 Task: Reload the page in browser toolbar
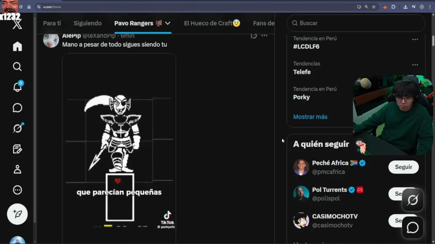pos(21,7)
